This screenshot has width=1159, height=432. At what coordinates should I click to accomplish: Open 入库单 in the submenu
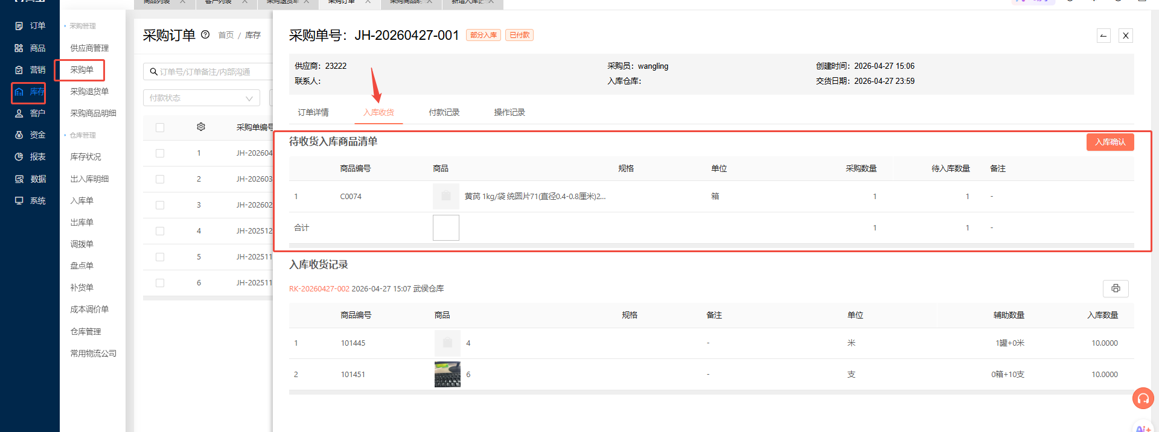pyautogui.click(x=81, y=201)
